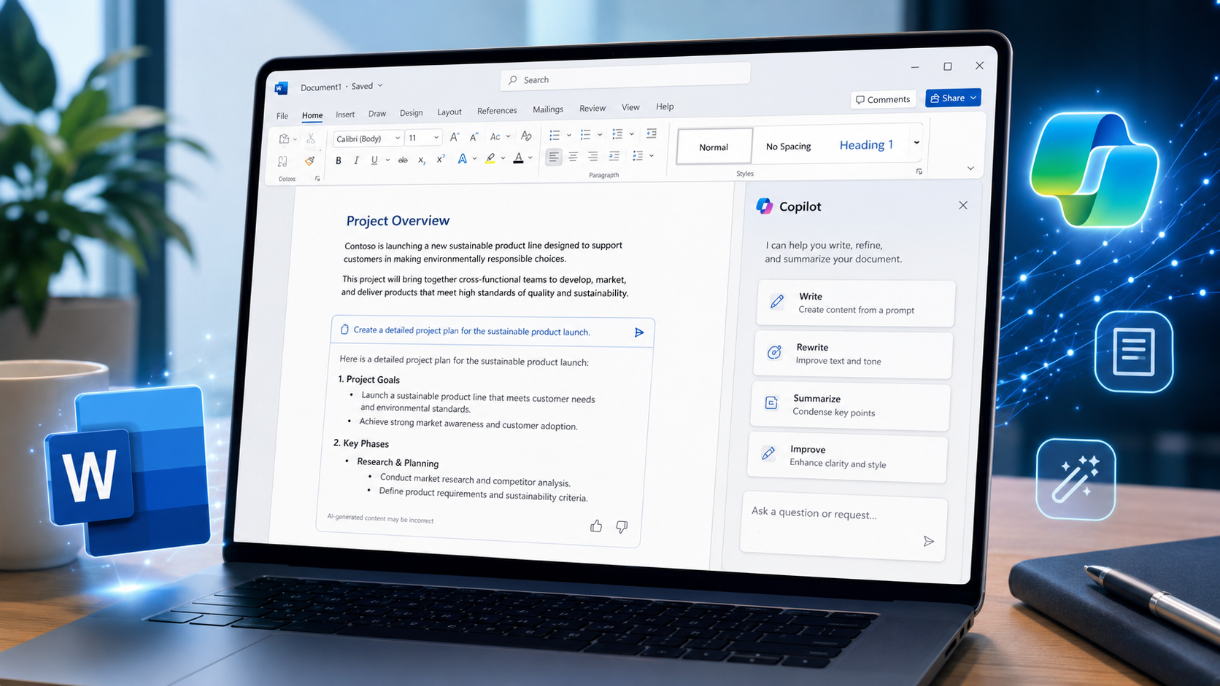Open the Change Case dropdown arrow

pyautogui.click(x=509, y=136)
